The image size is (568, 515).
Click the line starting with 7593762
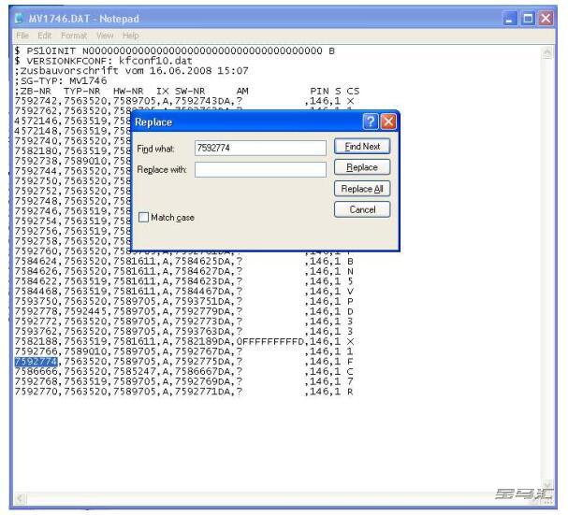[184, 332]
